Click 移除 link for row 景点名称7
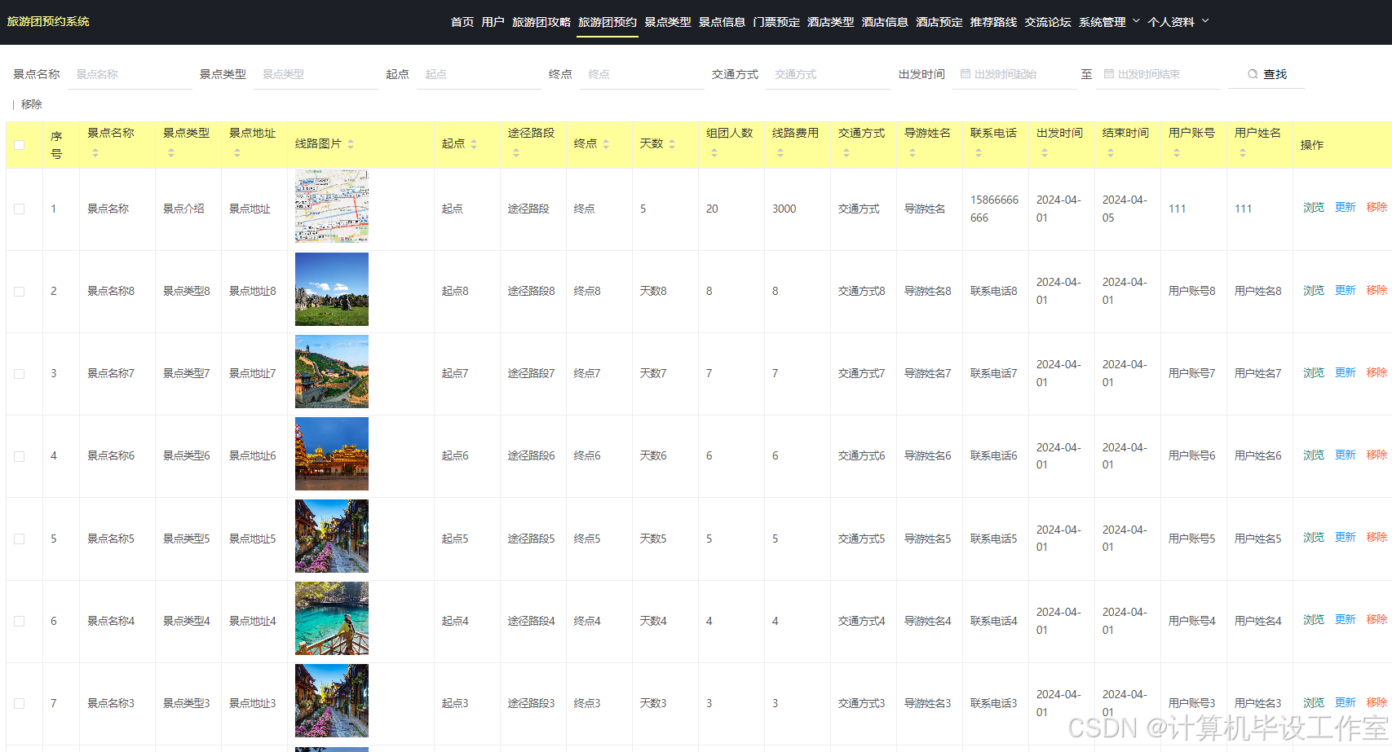Image resolution: width=1392 pixels, height=752 pixels. point(1377,373)
